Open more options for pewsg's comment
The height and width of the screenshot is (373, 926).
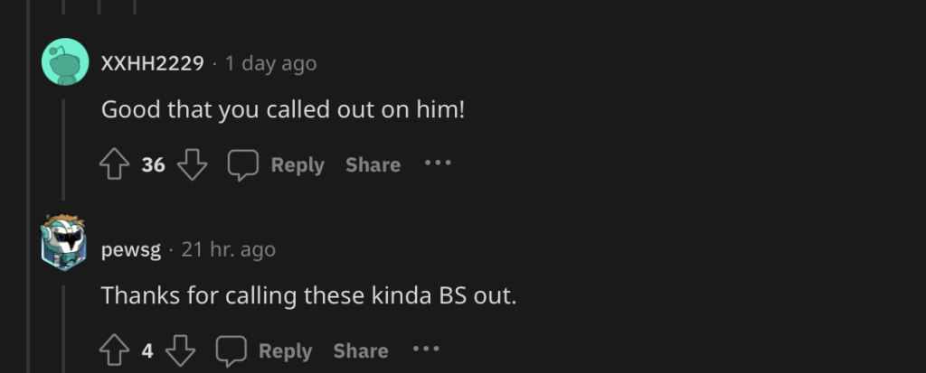[426, 350]
